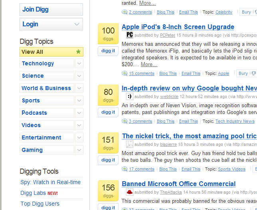
Task: Open the World & Business topic
Action: (47, 88)
